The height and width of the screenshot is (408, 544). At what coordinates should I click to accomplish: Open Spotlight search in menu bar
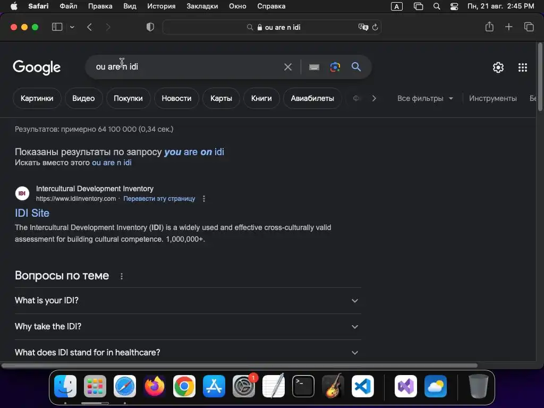point(437,6)
